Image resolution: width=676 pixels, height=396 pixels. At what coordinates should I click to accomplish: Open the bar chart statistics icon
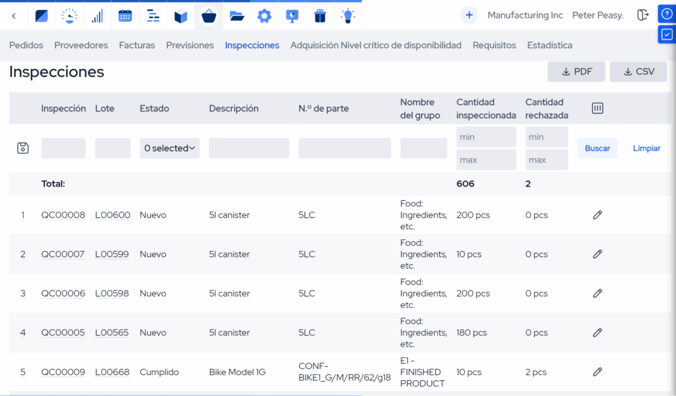pos(97,15)
